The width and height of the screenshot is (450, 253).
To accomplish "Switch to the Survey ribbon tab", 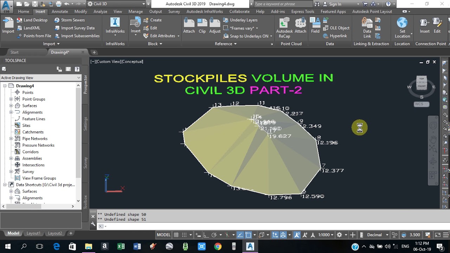I will coord(174,12).
